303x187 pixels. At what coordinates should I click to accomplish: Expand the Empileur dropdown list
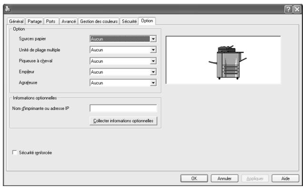[123, 72]
